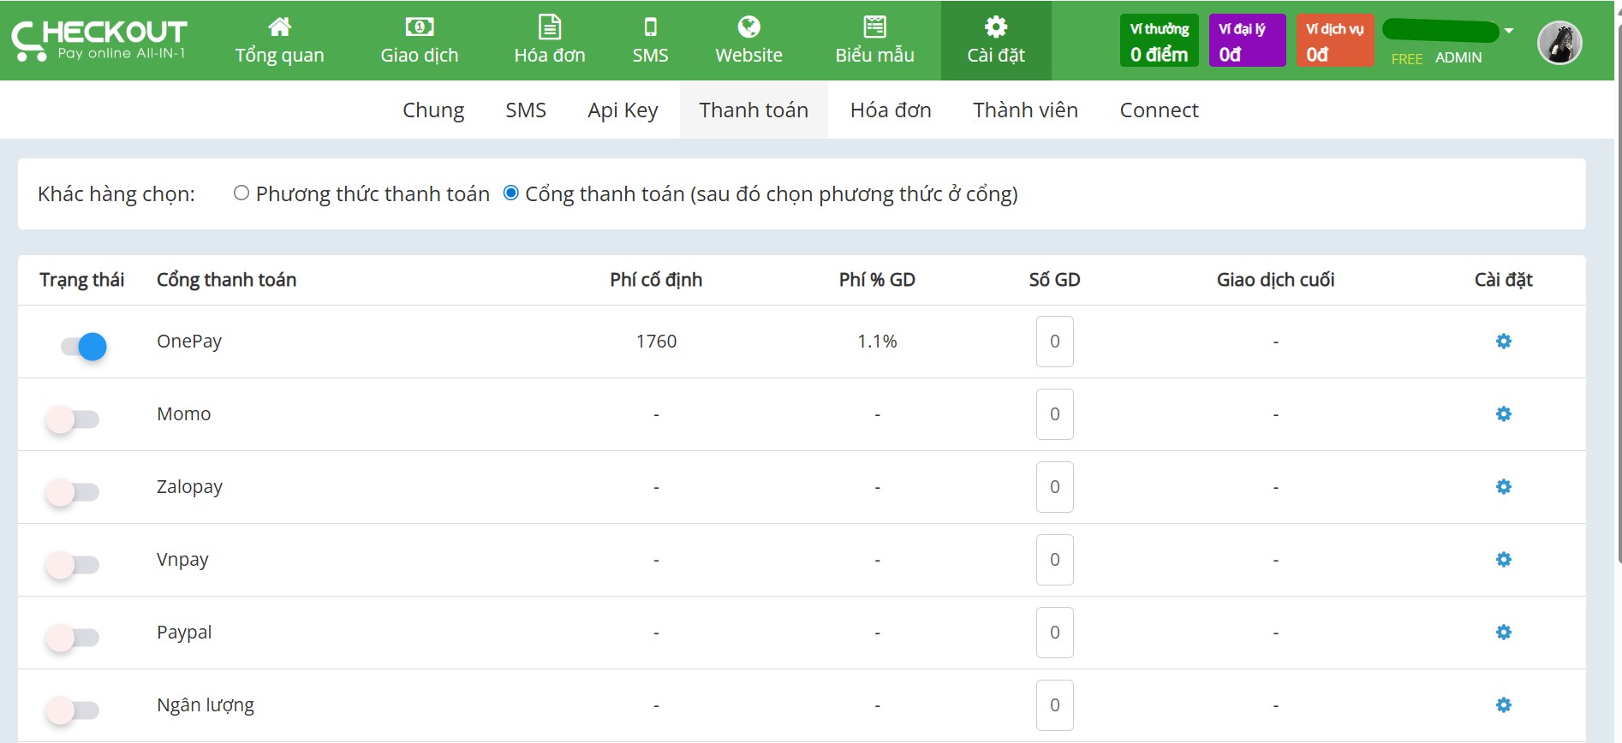Click the Phí % GD column header
Image resolution: width=1622 pixels, height=743 pixels.
coord(877,280)
